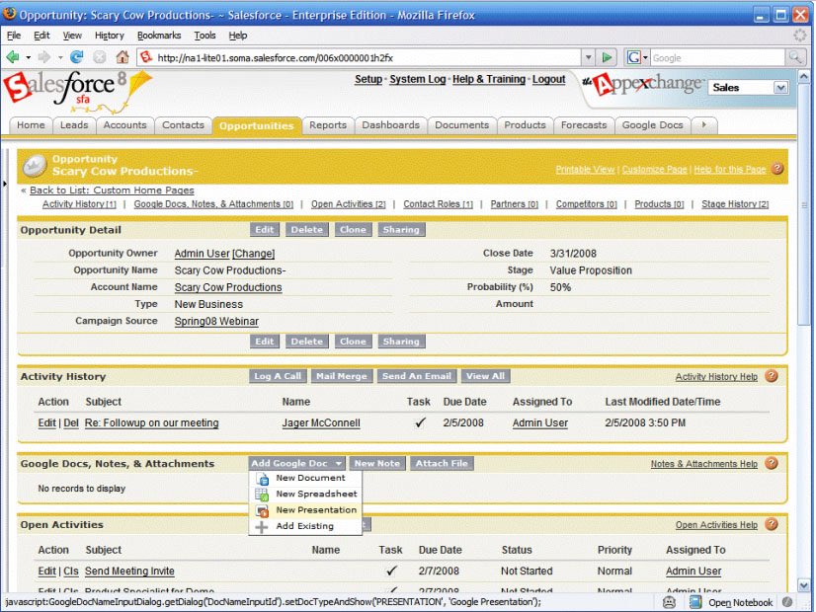
Task: Go to the browser home icon
Action: (x=122, y=57)
